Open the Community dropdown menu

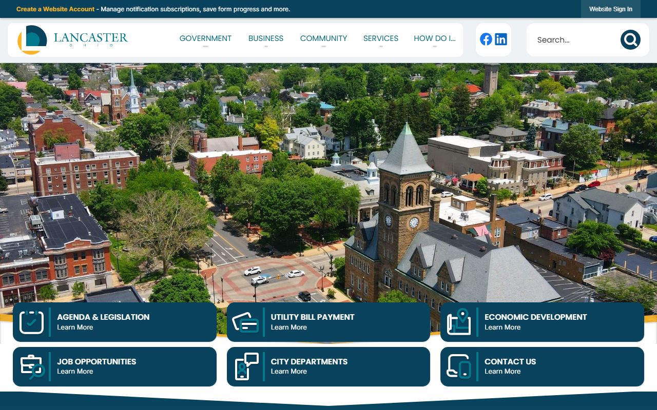(x=323, y=38)
